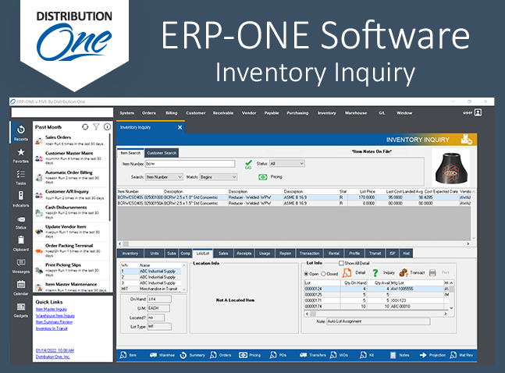505x373 pixels.
Task: Open Item in the bottom toolbar
Action: point(128,355)
